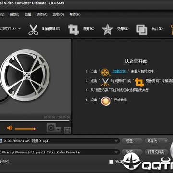Click the speaker volume icon
173x173 pixels.
[x=10, y=128]
